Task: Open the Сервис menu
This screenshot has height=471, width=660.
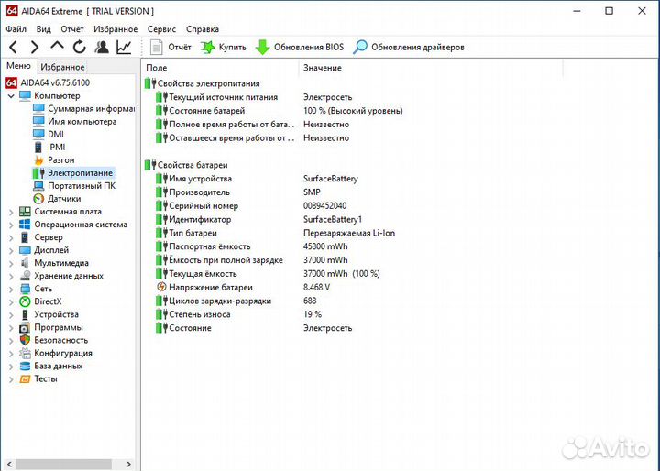Action: point(161,29)
